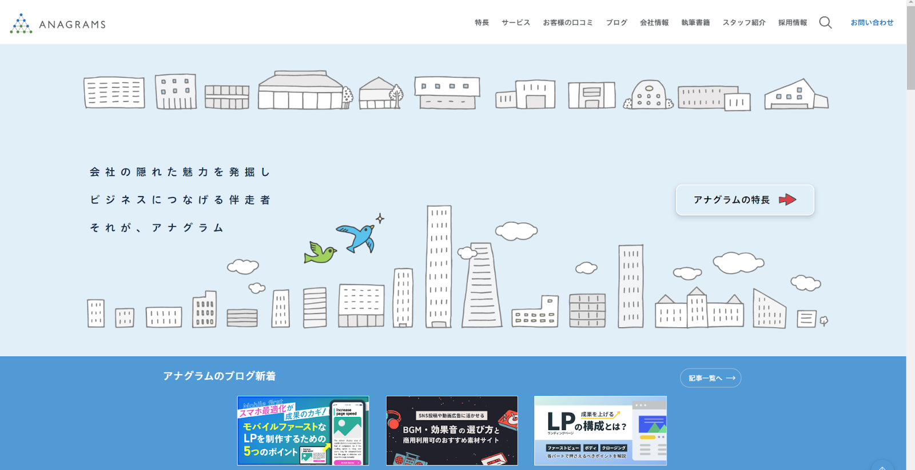Open the mobile-first LP blog thumbnail
The image size is (915, 470).
(x=303, y=431)
